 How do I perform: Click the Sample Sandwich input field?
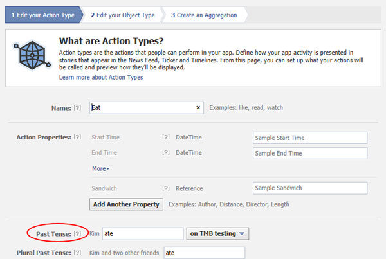pos(309,188)
